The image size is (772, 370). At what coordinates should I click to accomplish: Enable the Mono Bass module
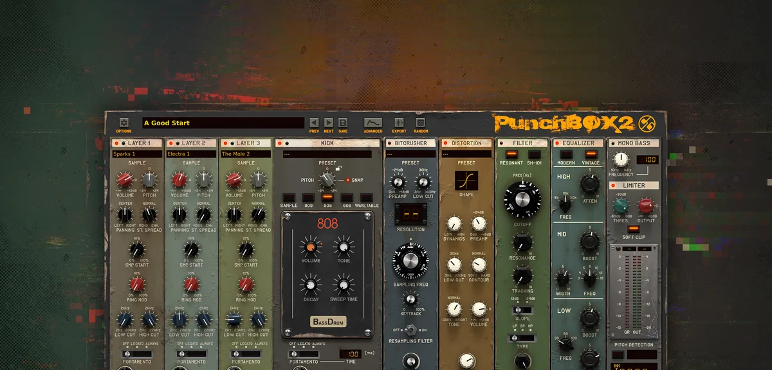(x=612, y=143)
